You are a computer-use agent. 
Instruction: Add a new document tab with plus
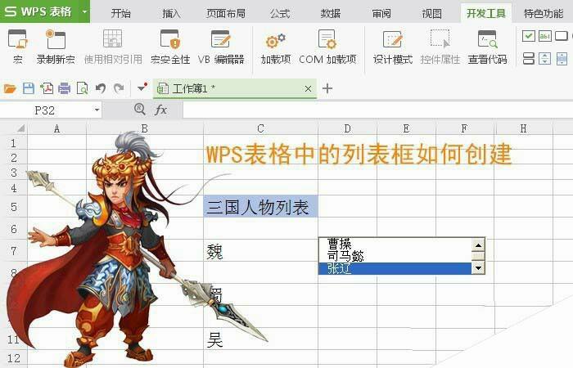[x=327, y=88]
